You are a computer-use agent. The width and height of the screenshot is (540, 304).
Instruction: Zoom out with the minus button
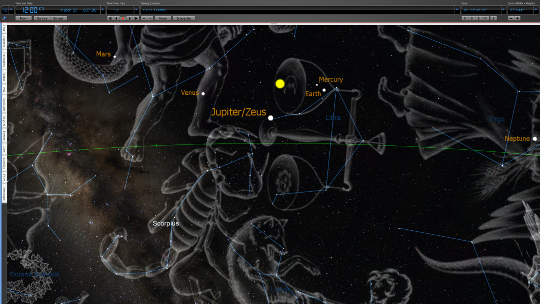511,18
